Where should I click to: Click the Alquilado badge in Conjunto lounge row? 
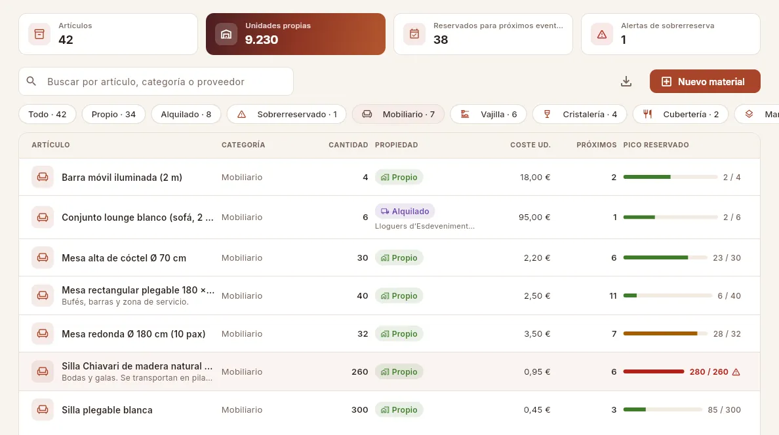coord(405,211)
